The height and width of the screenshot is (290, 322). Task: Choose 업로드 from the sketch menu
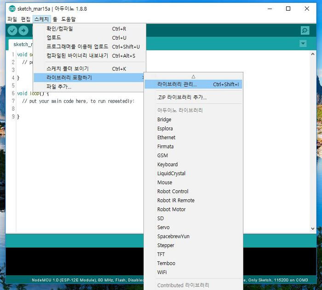[90, 38]
